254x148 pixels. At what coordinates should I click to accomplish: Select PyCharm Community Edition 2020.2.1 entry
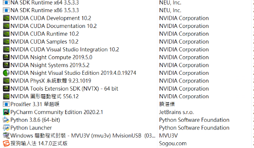57,112
